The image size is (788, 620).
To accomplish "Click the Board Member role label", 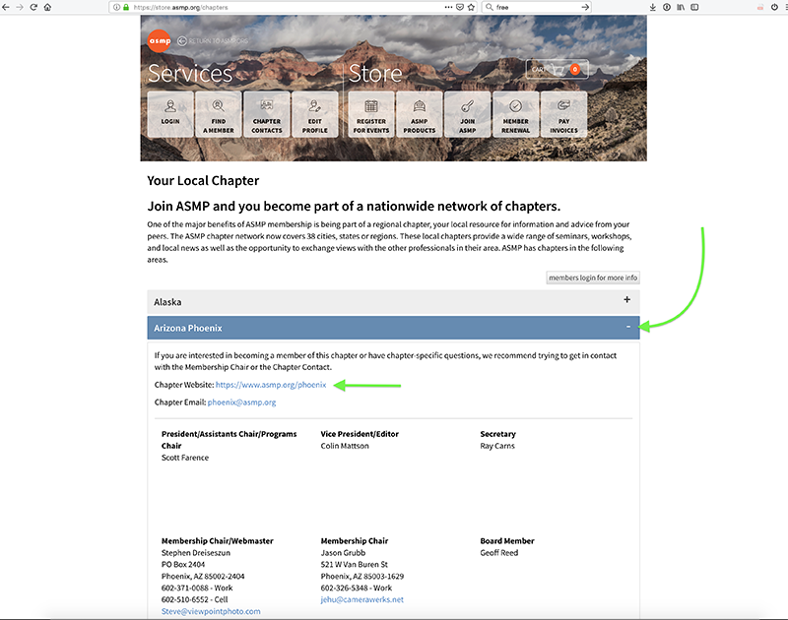I will click(507, 540).
